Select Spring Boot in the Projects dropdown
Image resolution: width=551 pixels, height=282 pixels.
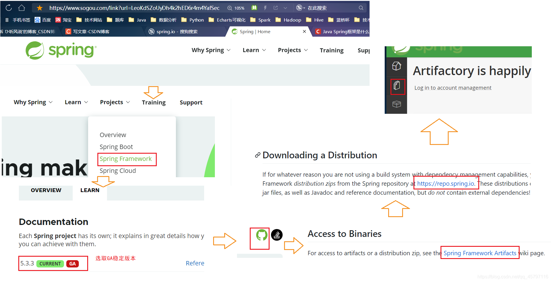pyautogui.click(x=116, y=147)
